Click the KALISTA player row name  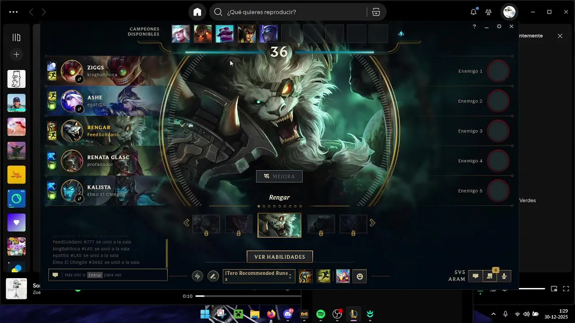(99, 187)
